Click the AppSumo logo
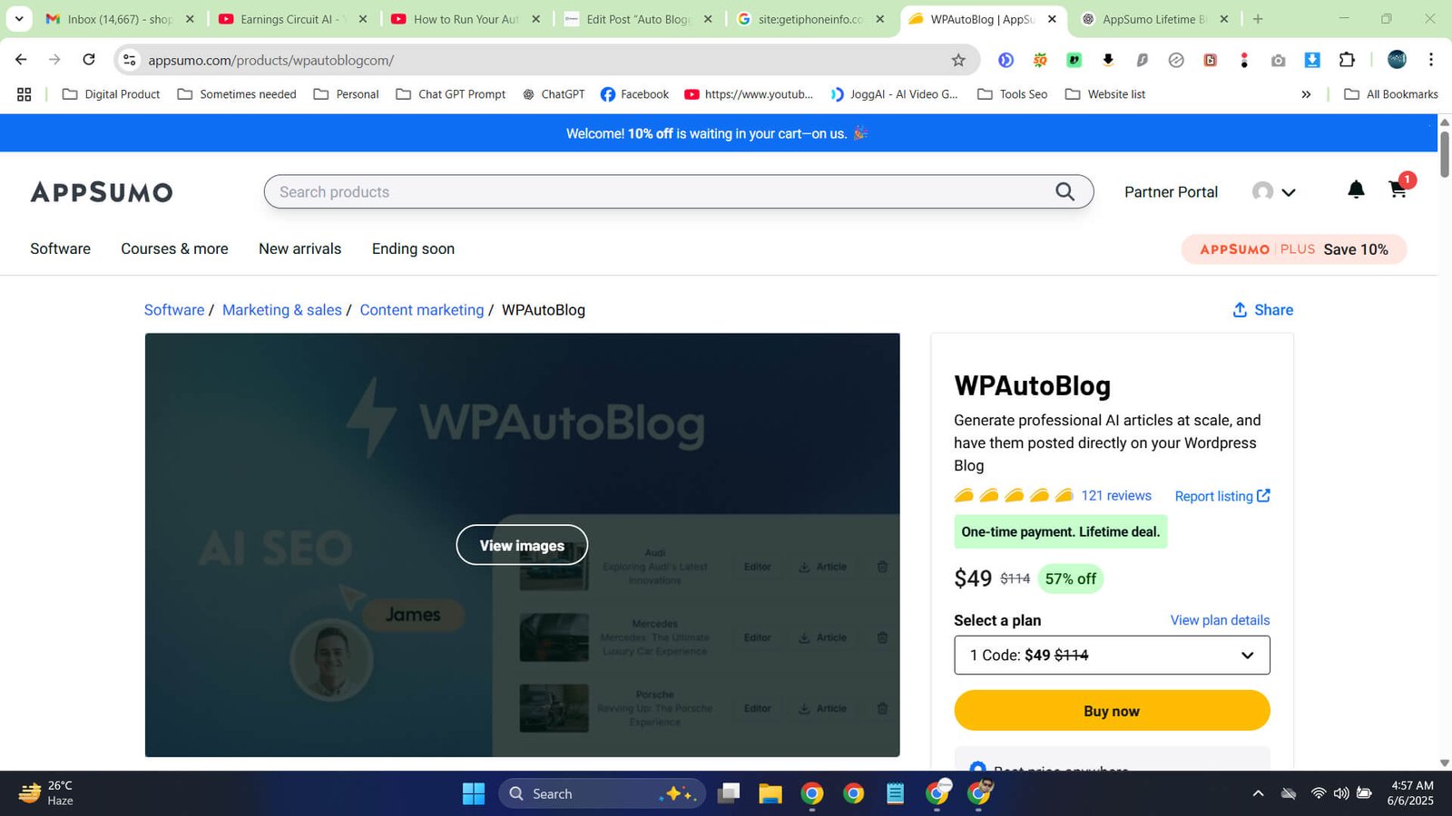The width and height of the screenshot is (1452, 816). 102,192
